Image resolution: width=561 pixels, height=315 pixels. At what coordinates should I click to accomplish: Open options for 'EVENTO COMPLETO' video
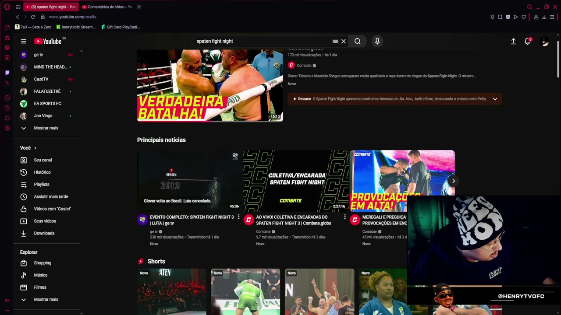coord(238,217)
